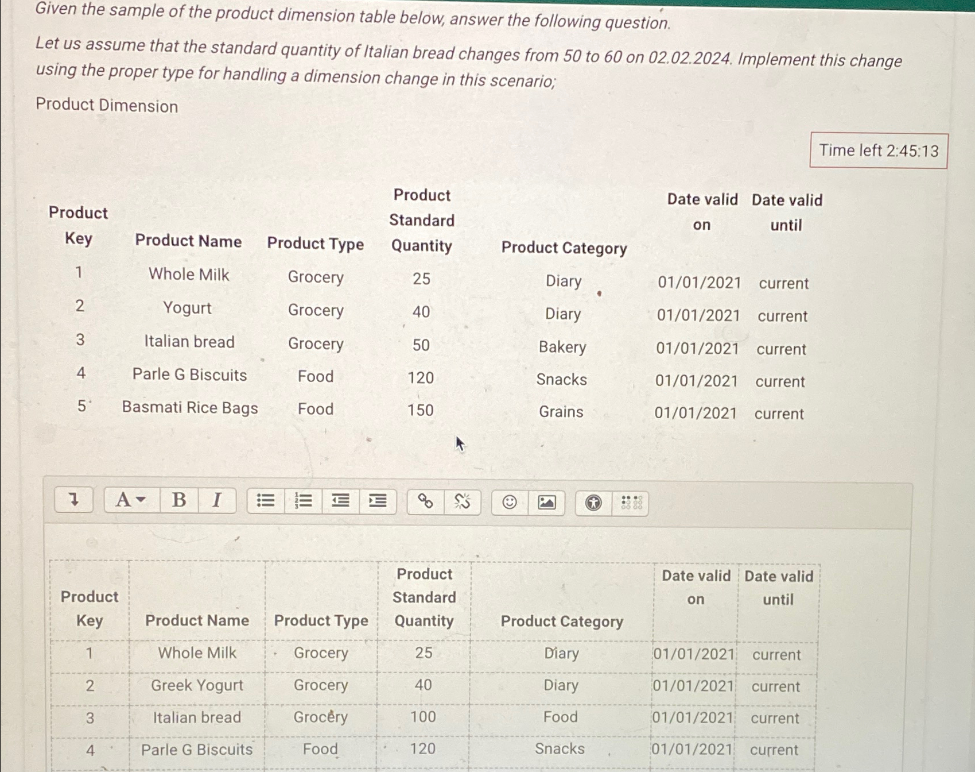This screenshot has width=975, height=772.
Task: Click the current value for Greek Yogurt row
Action: coord(775,686)
